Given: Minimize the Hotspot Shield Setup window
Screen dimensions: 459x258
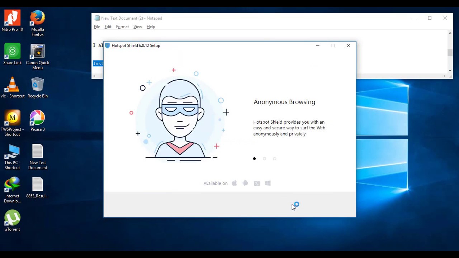Looking at the screenshot, I should 317,46.
